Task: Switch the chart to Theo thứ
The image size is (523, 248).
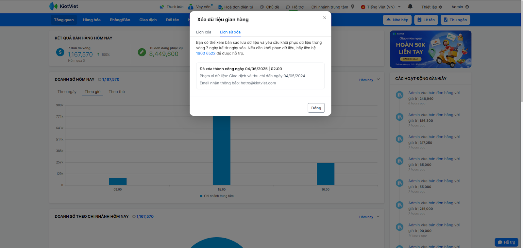Action: [117, 92]
